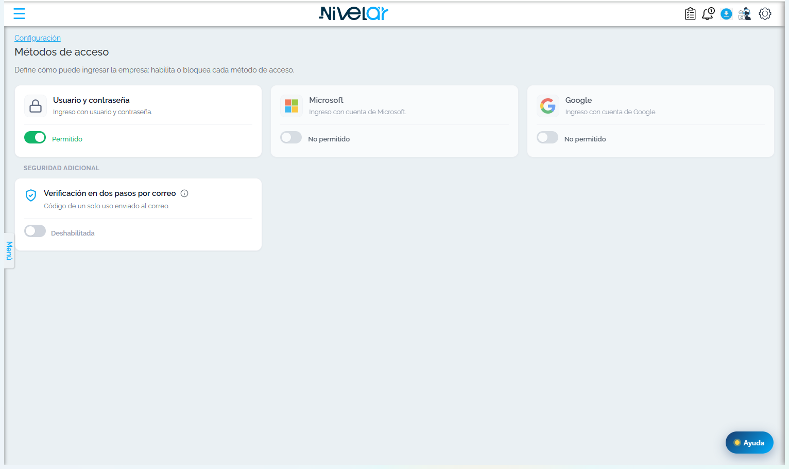Open the clipboard checklist icon
Image resolution: width=789 pixels, height=469 pixels.
coord(690,14)
